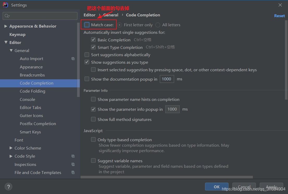
Task: Open Inspections settings
Action: 25,164
